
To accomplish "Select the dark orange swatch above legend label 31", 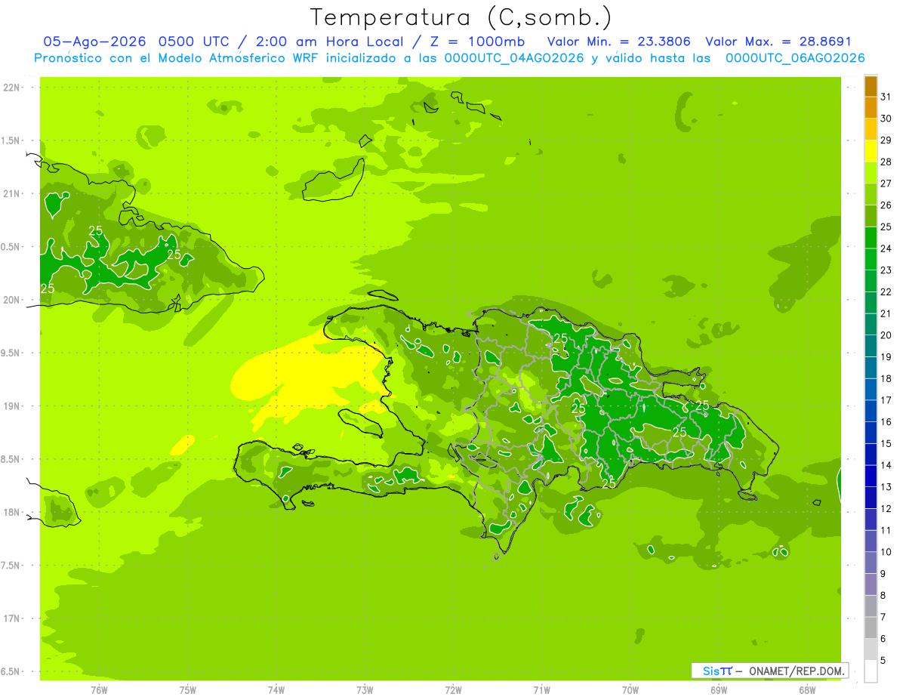I will [x=871, y=86].
